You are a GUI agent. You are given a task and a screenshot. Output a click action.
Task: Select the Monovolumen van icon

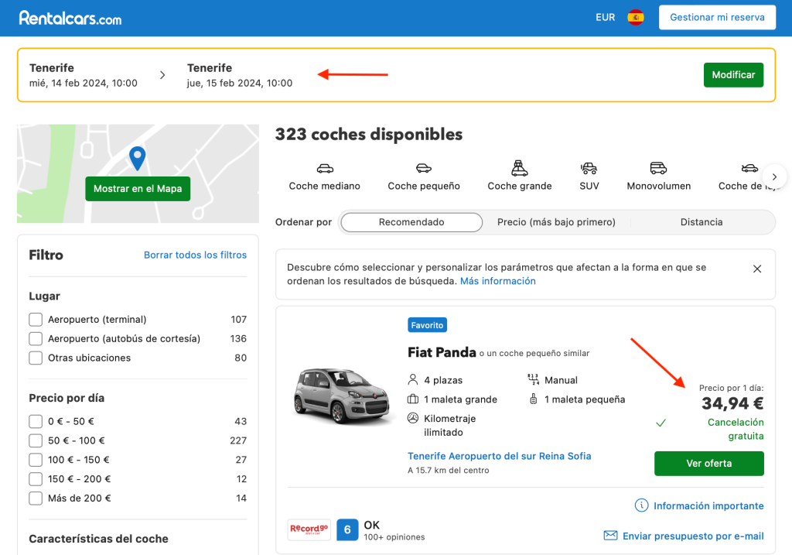click(658, 168)
